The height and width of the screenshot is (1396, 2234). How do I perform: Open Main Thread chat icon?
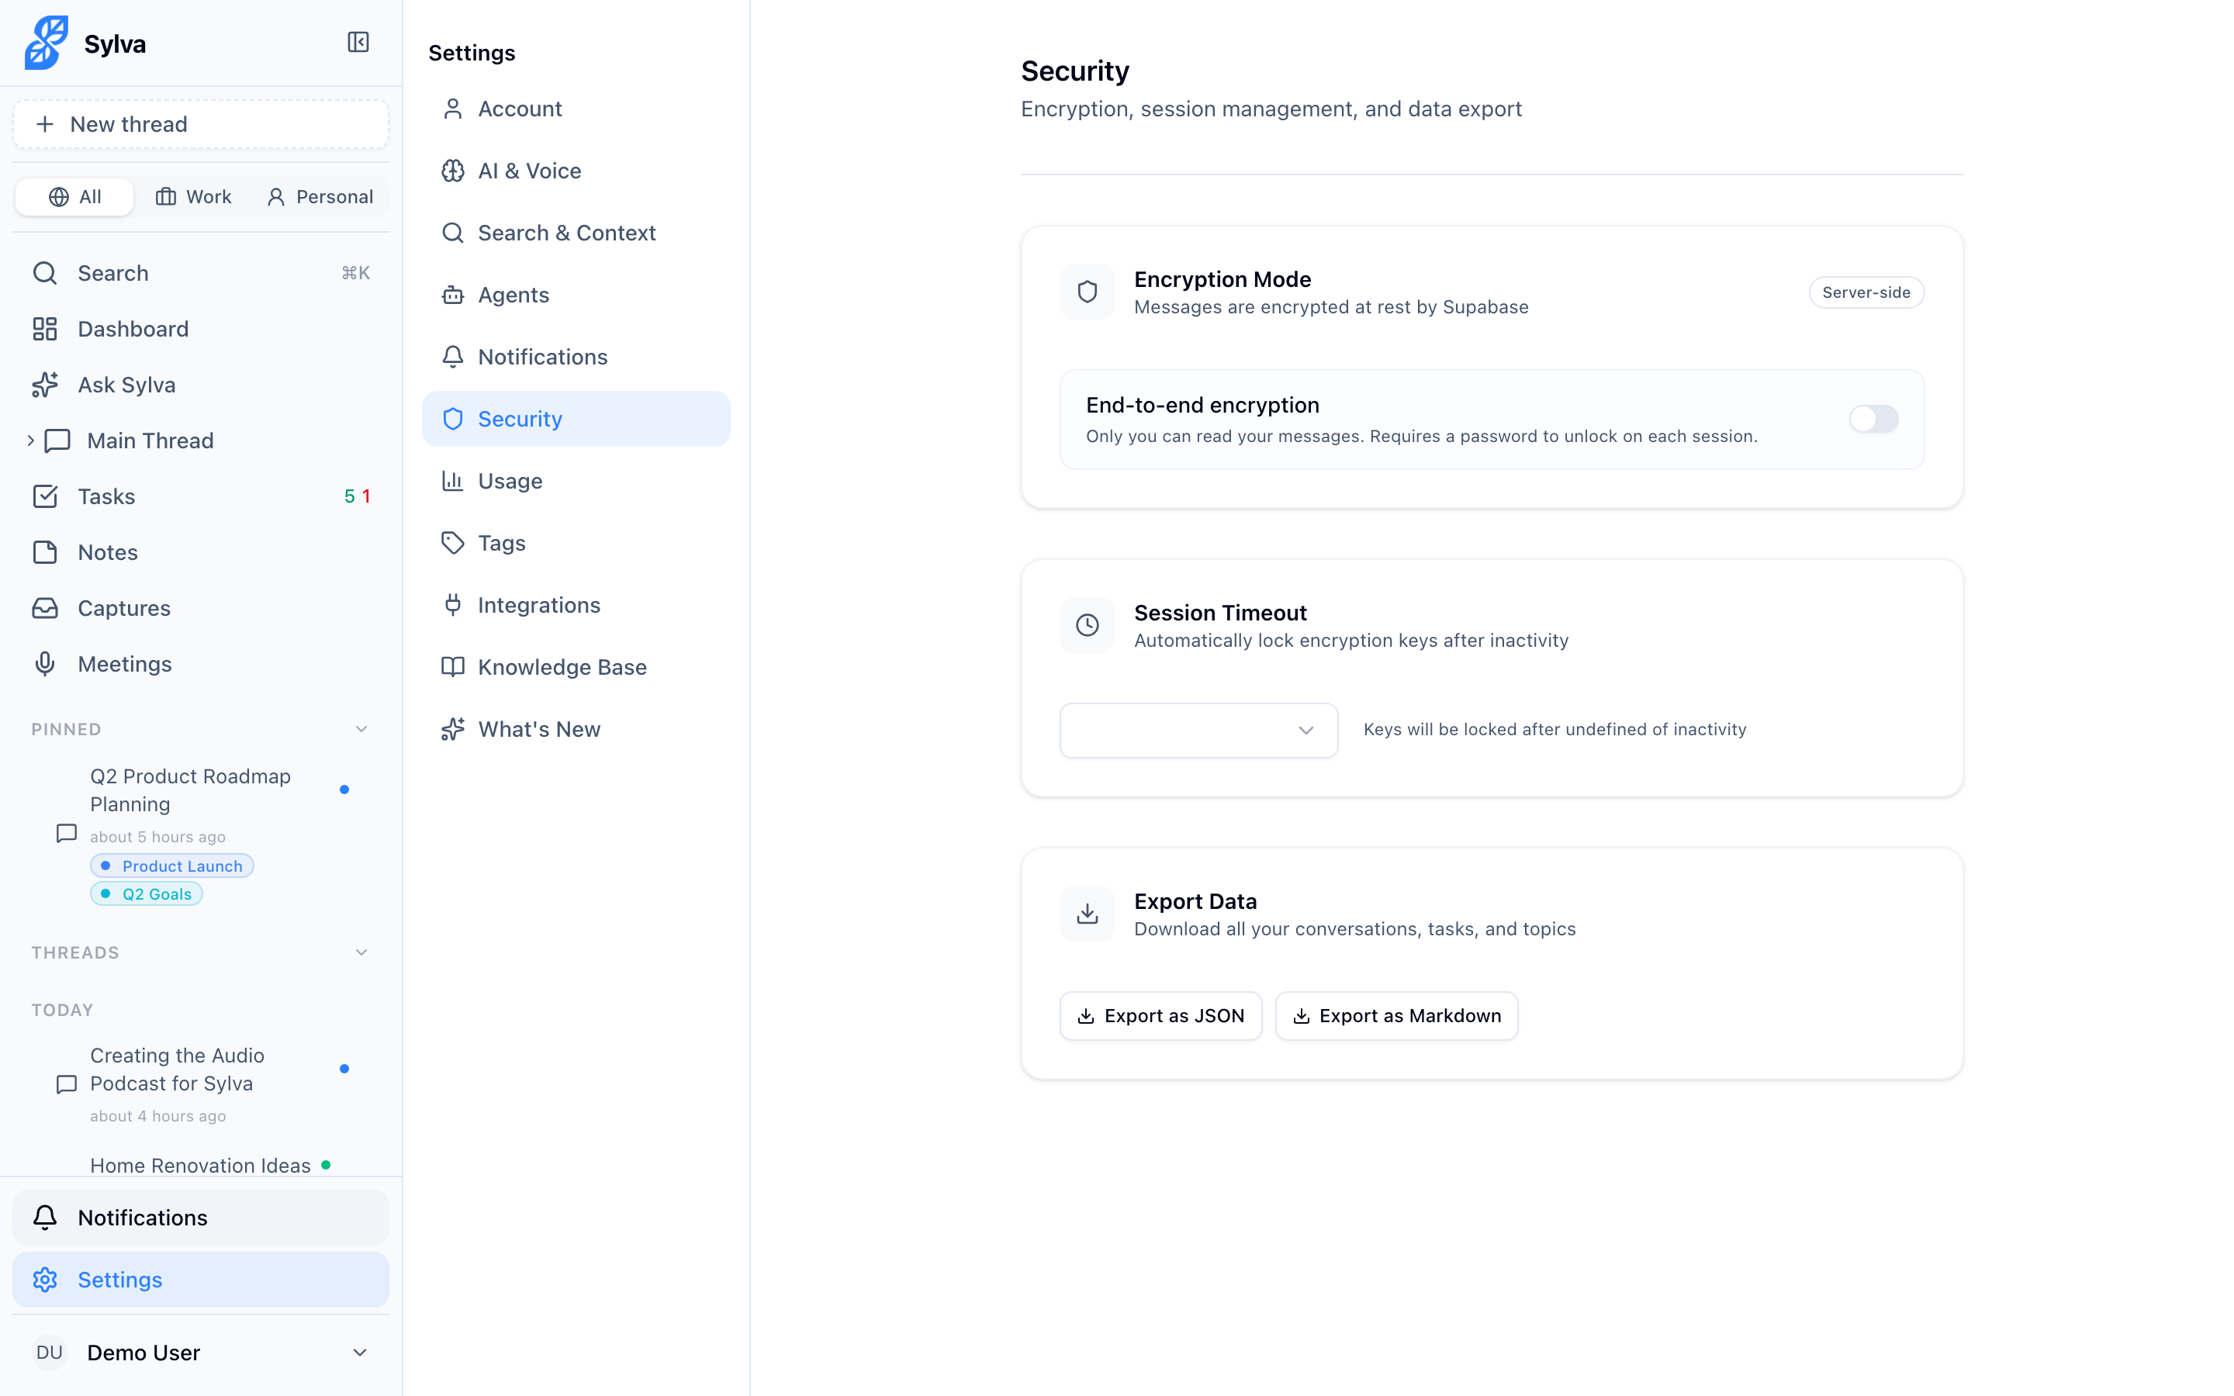click(x=58, y=441)
